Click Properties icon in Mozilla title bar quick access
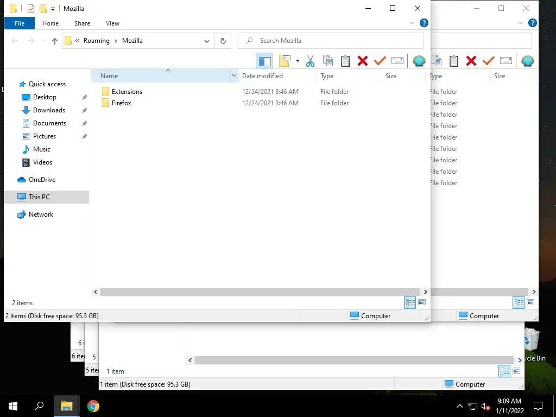Viewport: 556px width, 417px height. point(31,9)
